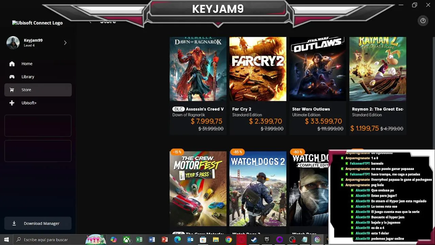Click the first empty sidebar placeholder card
Image resolution: width=435 pixels, height=245 pixels.
(x=38, y=126)
